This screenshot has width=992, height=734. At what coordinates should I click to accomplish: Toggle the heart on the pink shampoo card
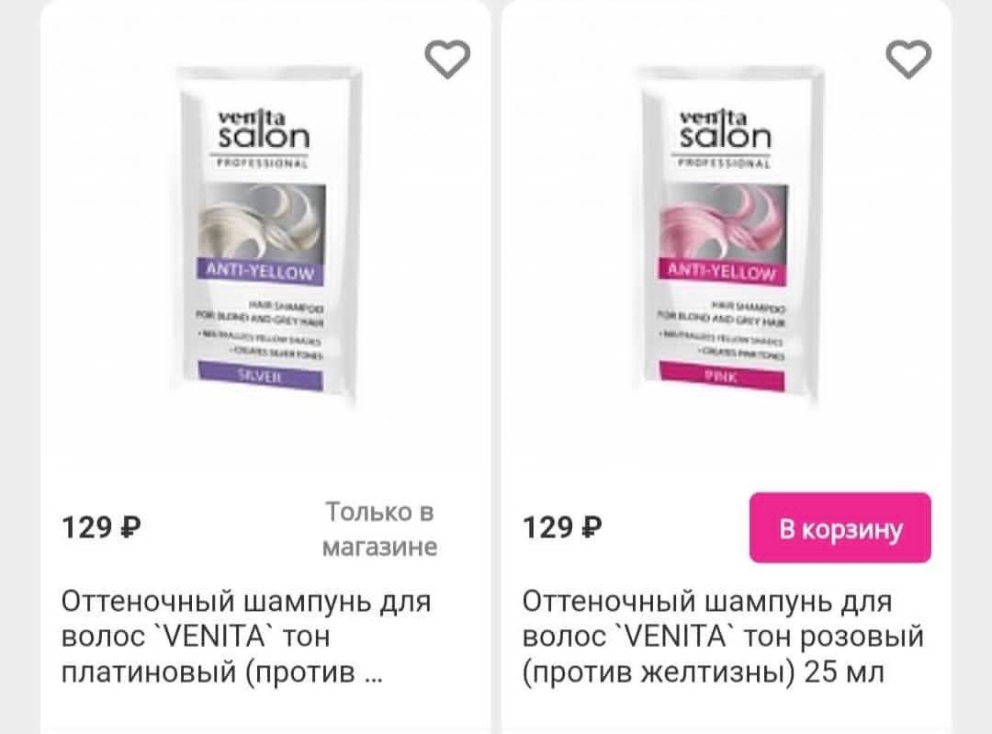pos(907,59)
